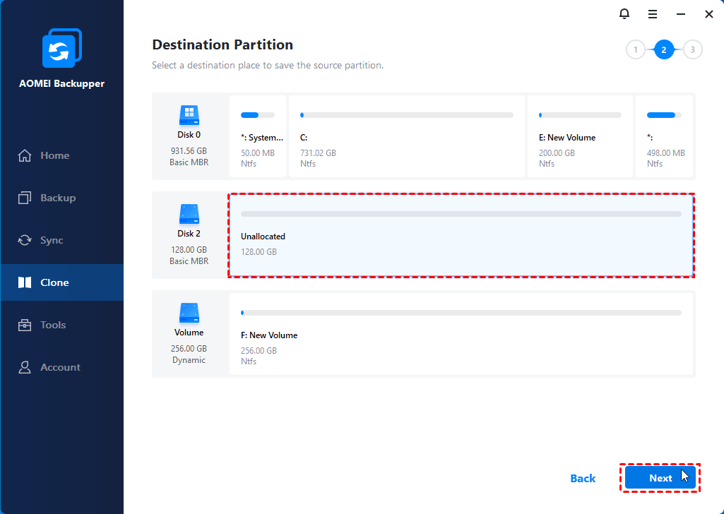Viewport: 724px width, 514px height.
Task: Open the Clone section
Action: tap(54, 282)
